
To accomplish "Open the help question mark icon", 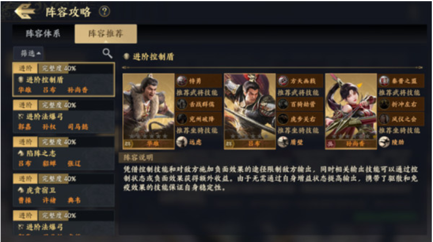I will (x=104, y=12).
